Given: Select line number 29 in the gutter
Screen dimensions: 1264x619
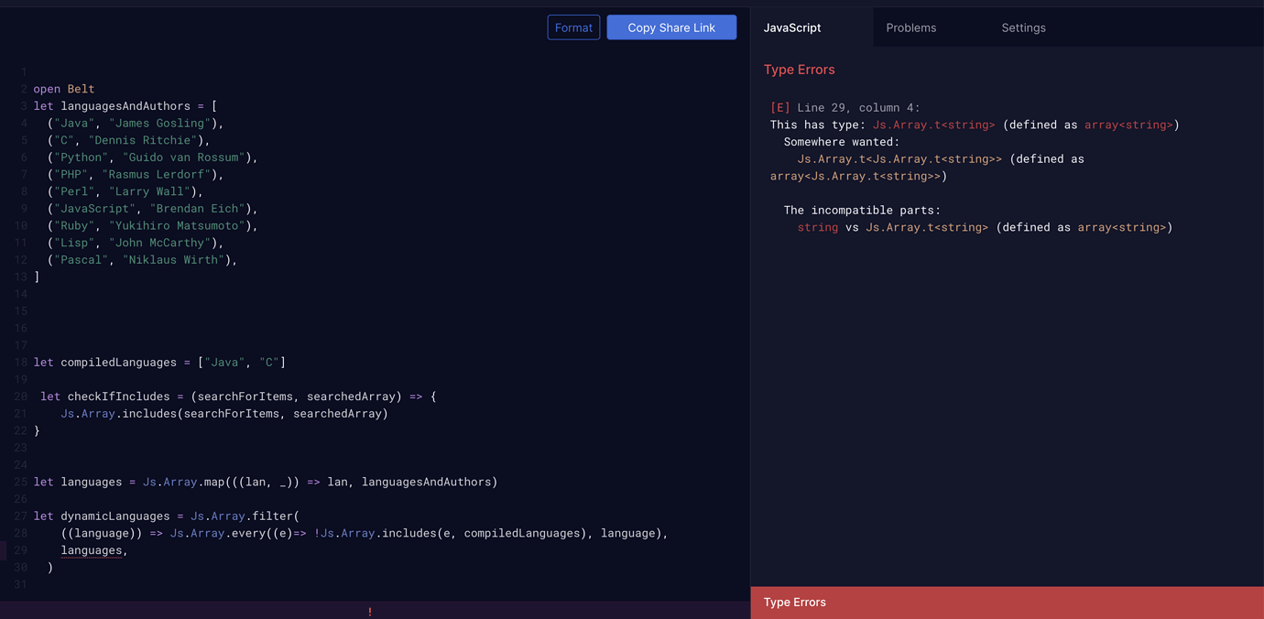Looking at the screenshot, I should (x=21, y=549).
